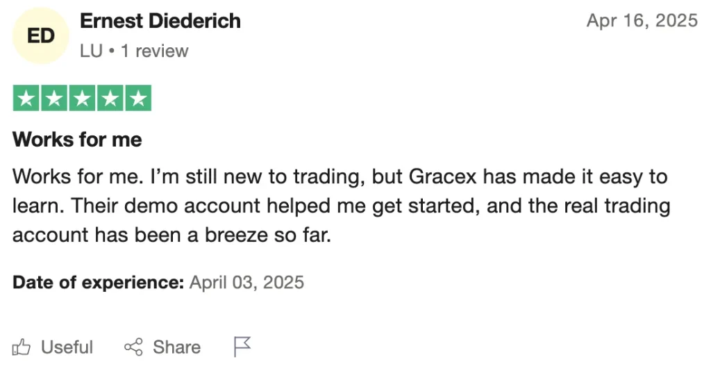
Task: Click the Share text label
Action: click(x=176, y=347)
